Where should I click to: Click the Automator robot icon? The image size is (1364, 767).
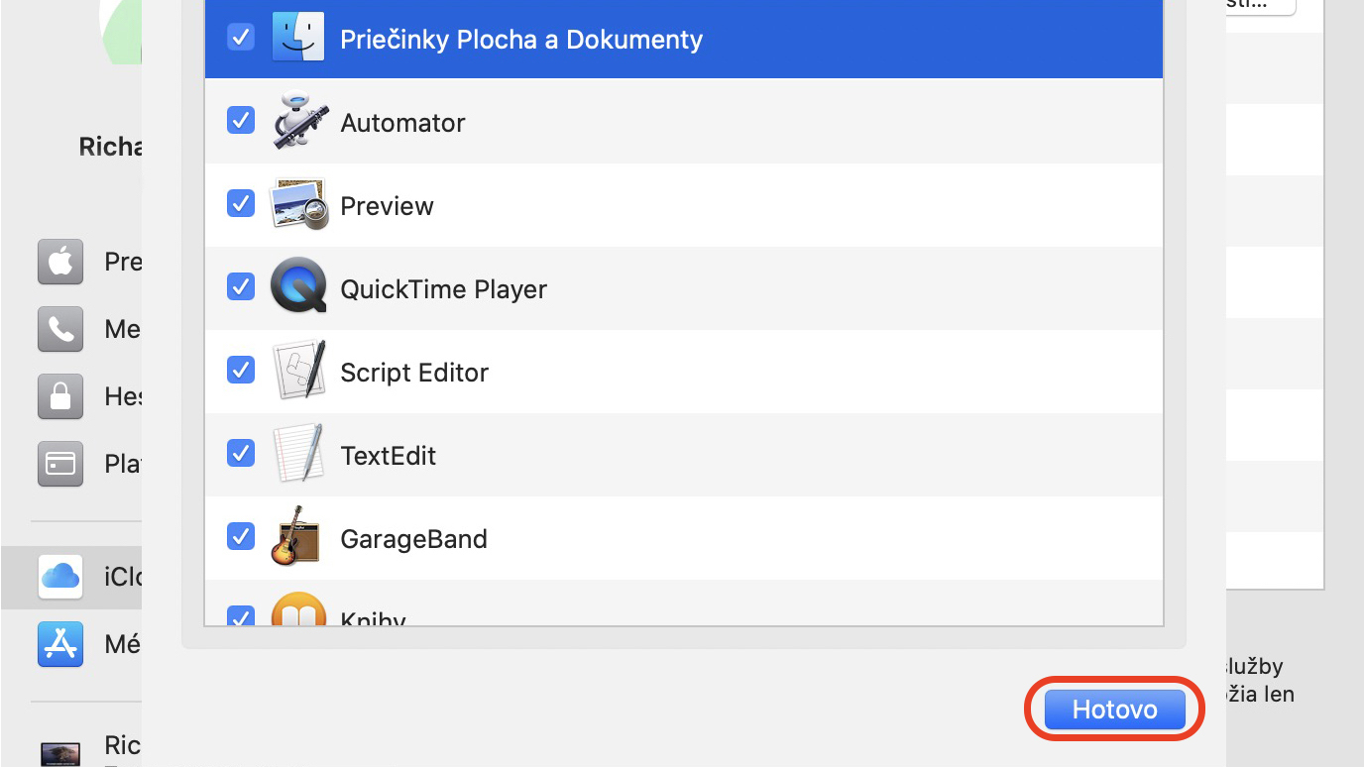click(298, 121)
